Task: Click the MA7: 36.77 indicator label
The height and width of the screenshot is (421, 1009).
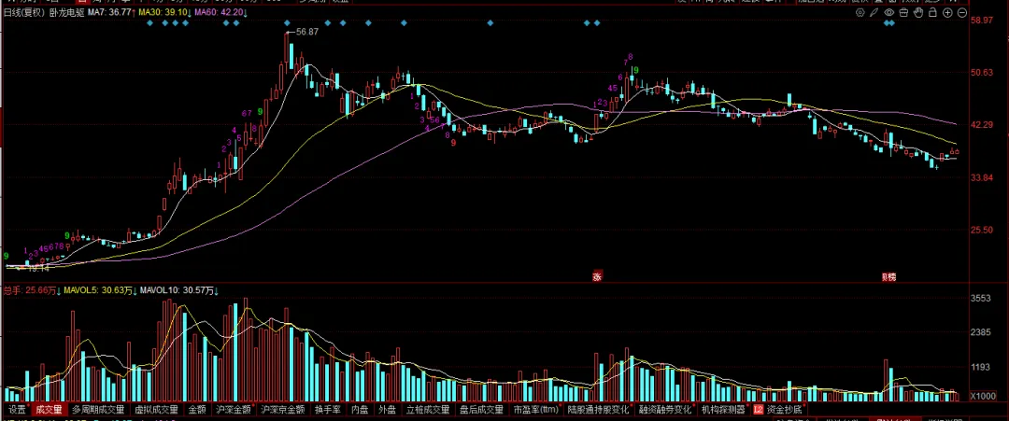Action: [110, 12]
